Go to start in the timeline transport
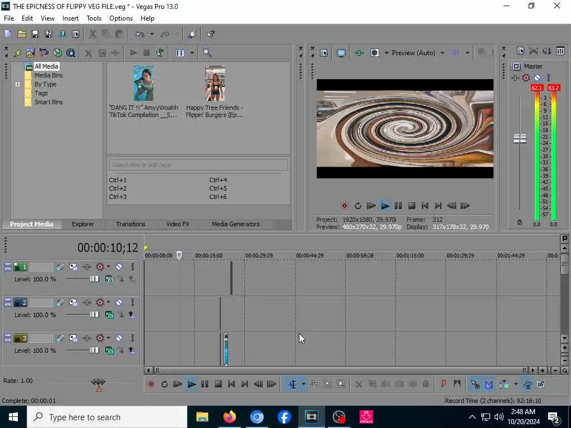Screen dimensions: 571x428 click(231, 385)
